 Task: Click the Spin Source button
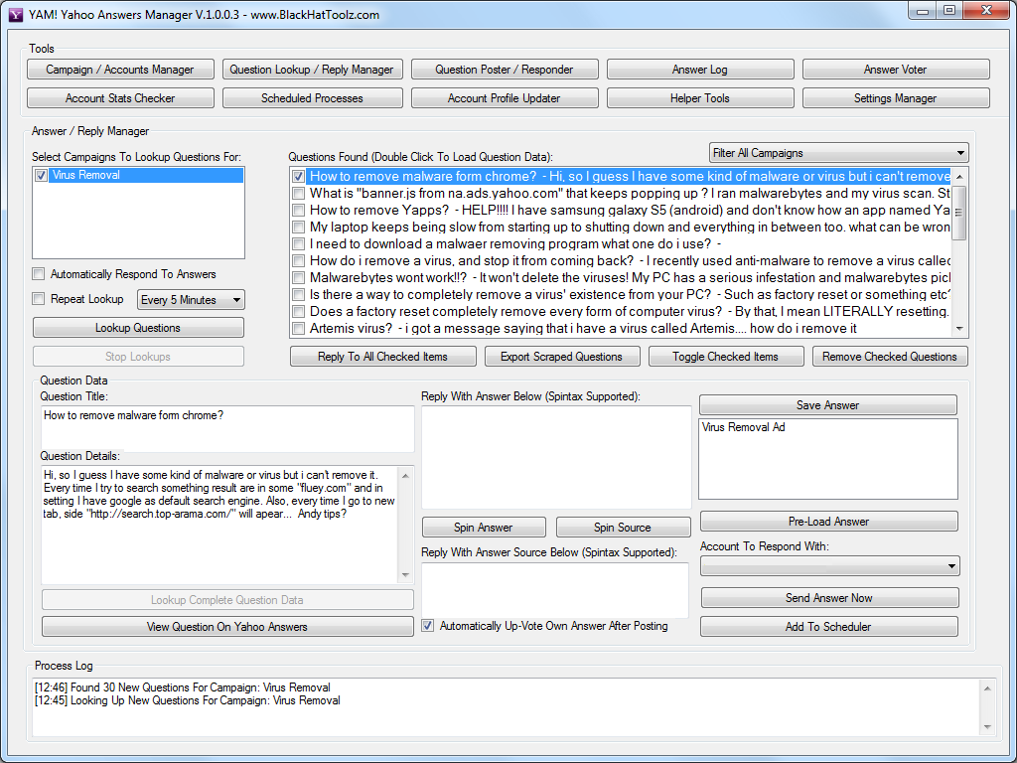coord(623,527)
